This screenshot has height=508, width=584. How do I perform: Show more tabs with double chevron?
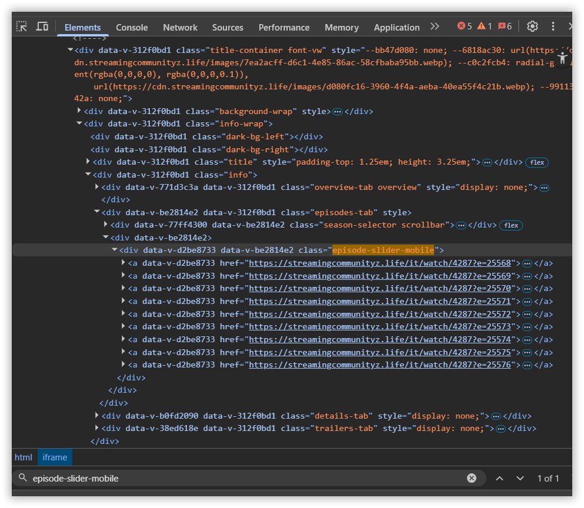pyautogui.click(x=435, y=26)
